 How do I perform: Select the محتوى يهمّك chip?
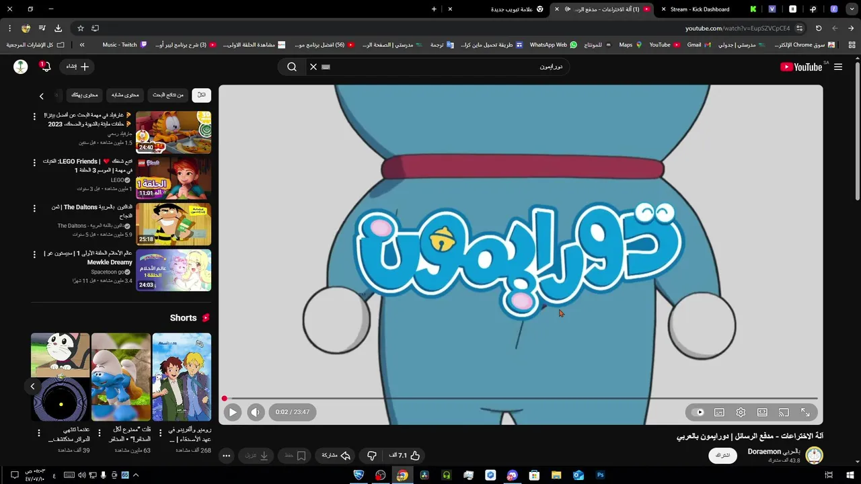(x=84, y=95)
